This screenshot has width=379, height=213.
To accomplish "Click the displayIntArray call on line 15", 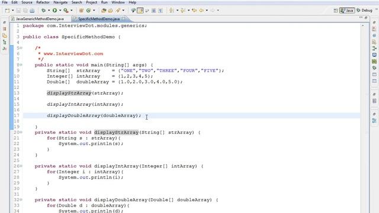I will pos(69,104).
